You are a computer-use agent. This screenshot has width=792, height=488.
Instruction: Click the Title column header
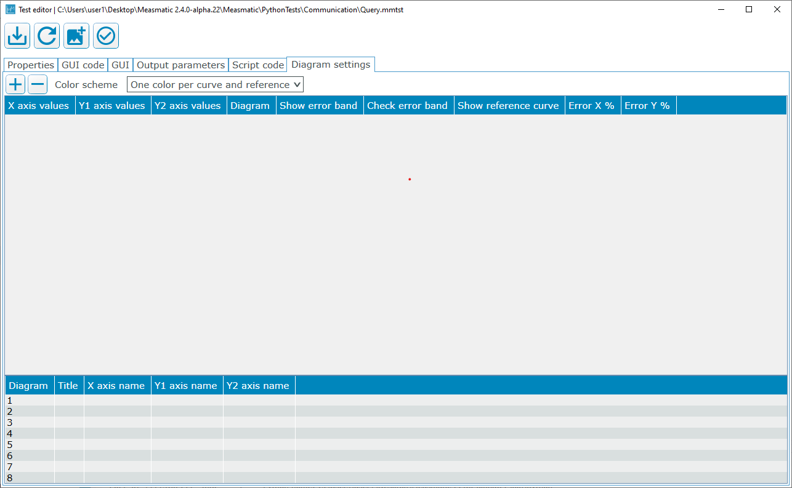tap(69, 385)
